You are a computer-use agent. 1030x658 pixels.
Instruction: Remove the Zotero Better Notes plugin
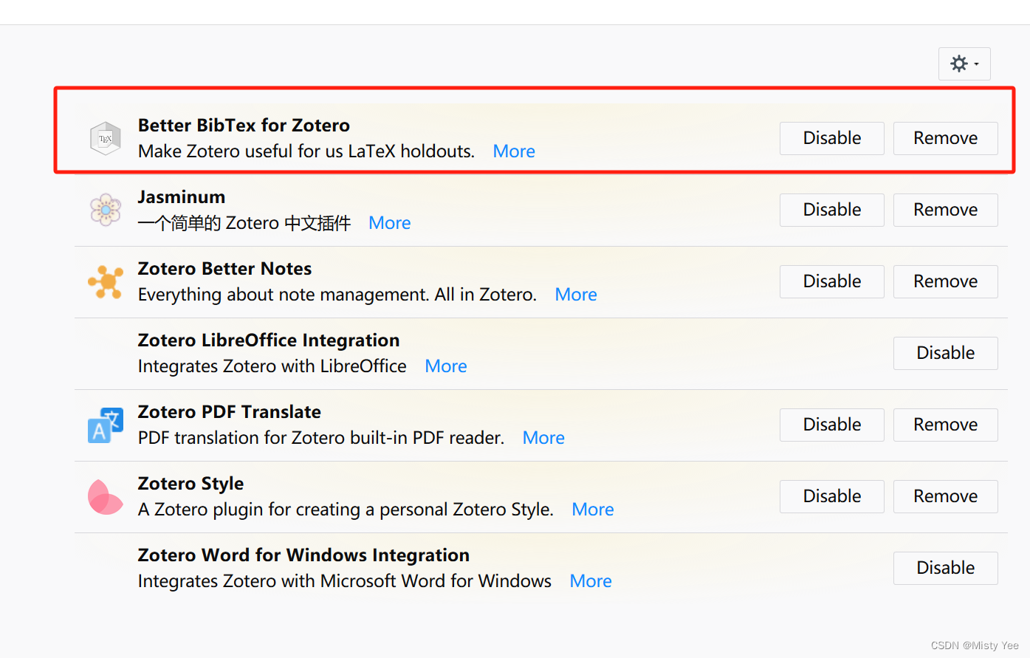(x=945, y=281)
